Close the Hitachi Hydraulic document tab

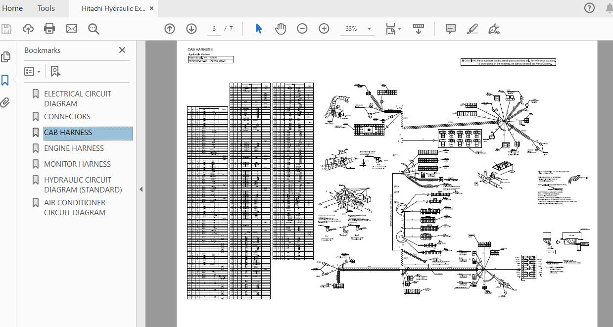point(152,8)
